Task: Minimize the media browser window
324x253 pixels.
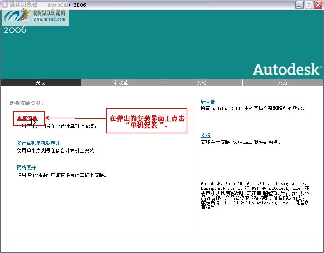Action: click(299, 5)
